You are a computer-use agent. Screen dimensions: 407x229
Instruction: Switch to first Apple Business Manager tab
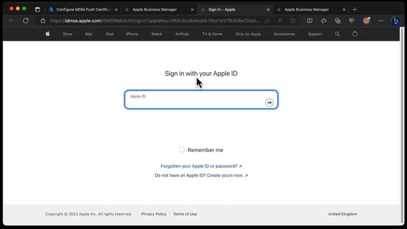point(159,10)
